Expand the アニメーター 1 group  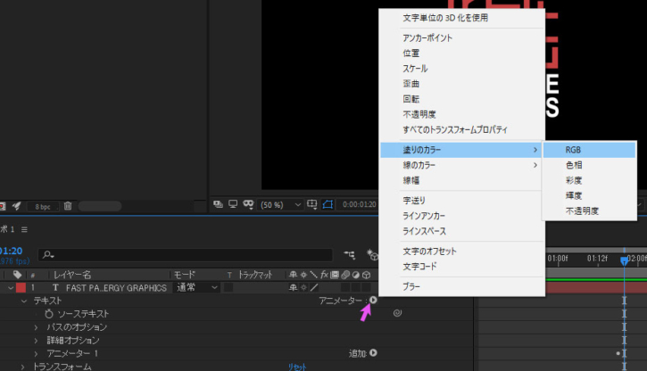click(x=37, y=353)
